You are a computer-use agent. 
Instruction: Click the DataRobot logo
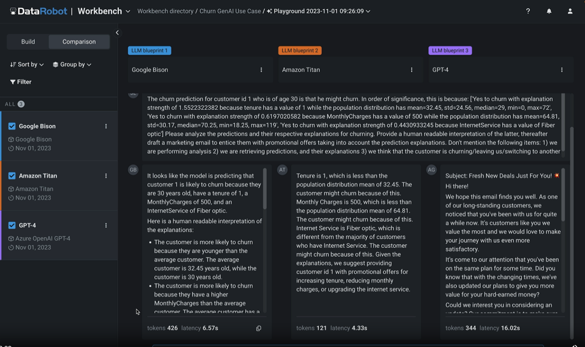[38, 11]
